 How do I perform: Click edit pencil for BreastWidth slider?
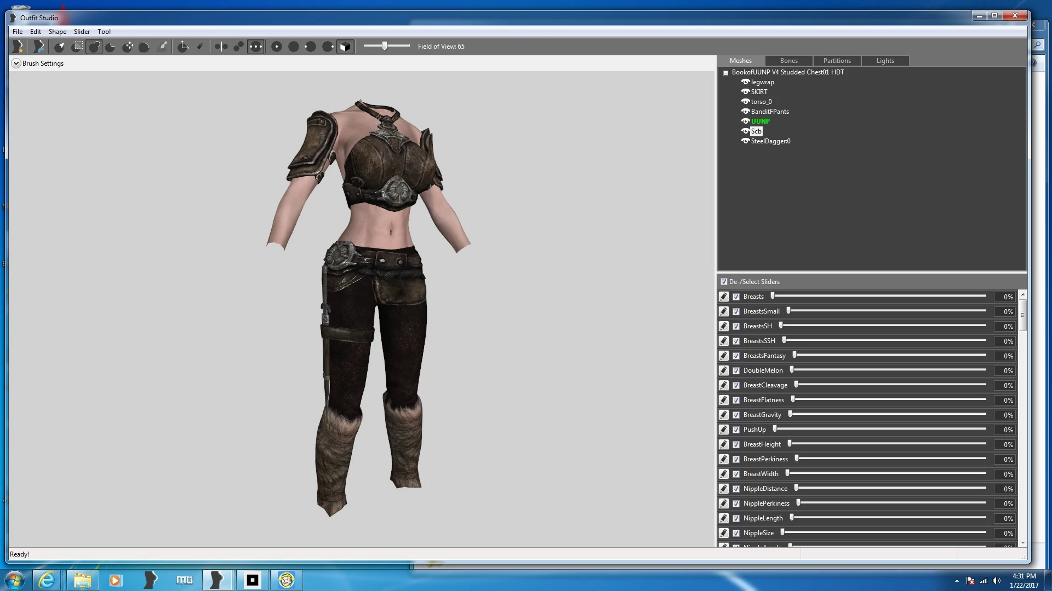724,474
